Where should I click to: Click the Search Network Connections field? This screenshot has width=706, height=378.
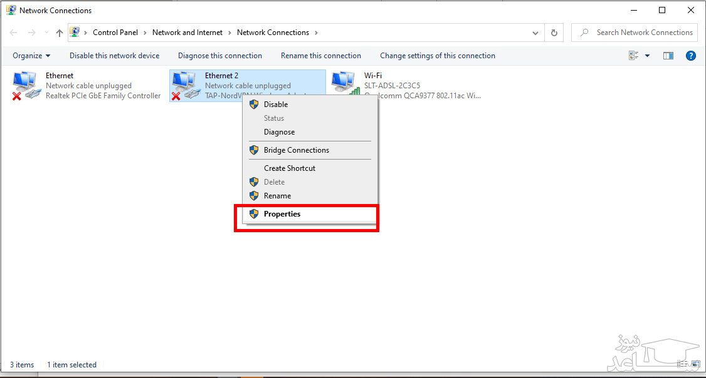[640, 33]
